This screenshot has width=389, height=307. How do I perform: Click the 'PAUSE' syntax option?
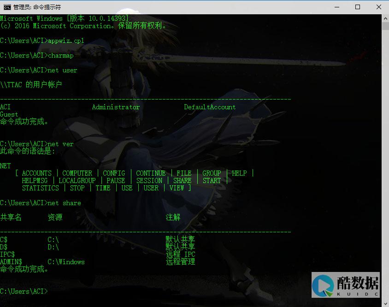[116, 181]
